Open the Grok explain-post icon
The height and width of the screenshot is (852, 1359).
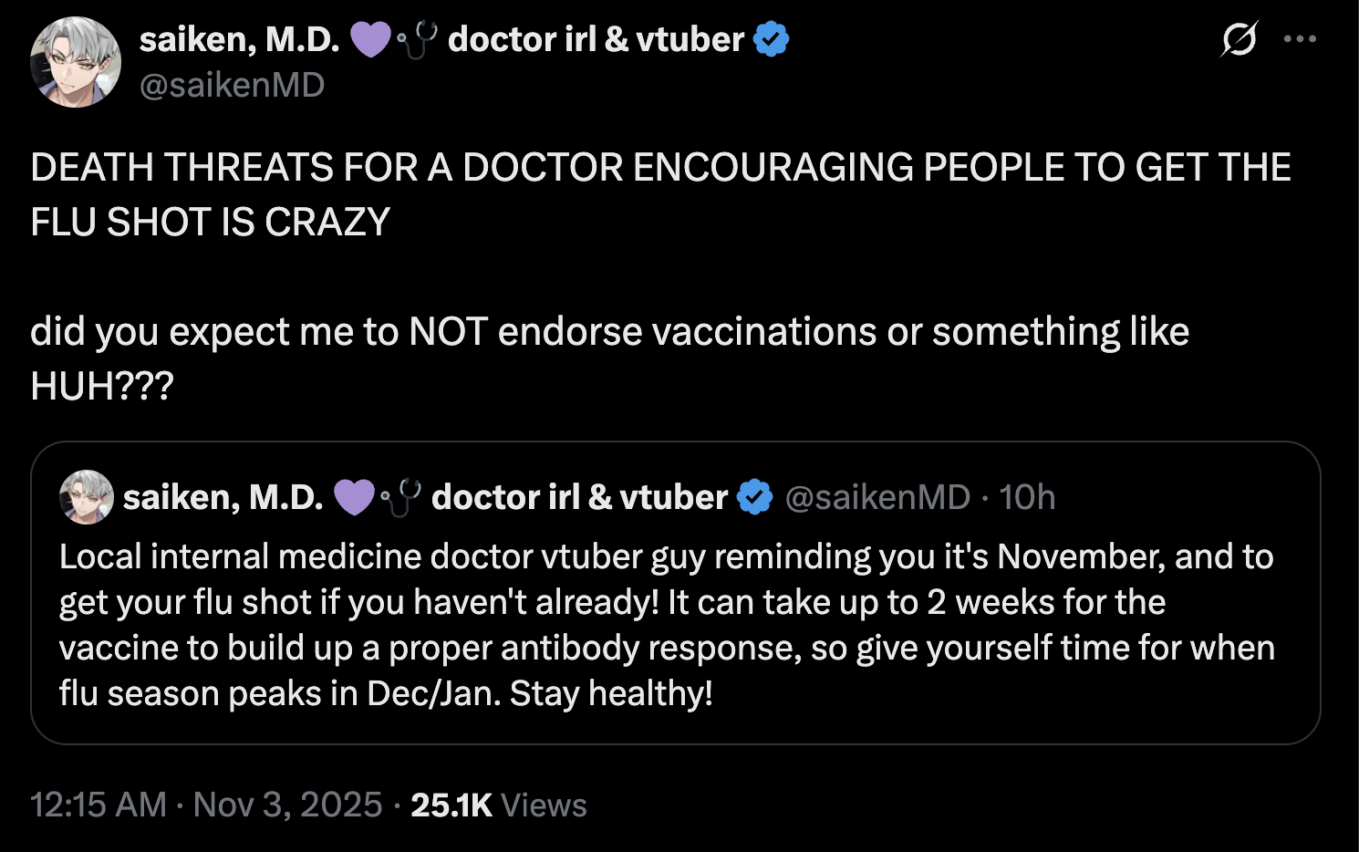coord(1239,39)
